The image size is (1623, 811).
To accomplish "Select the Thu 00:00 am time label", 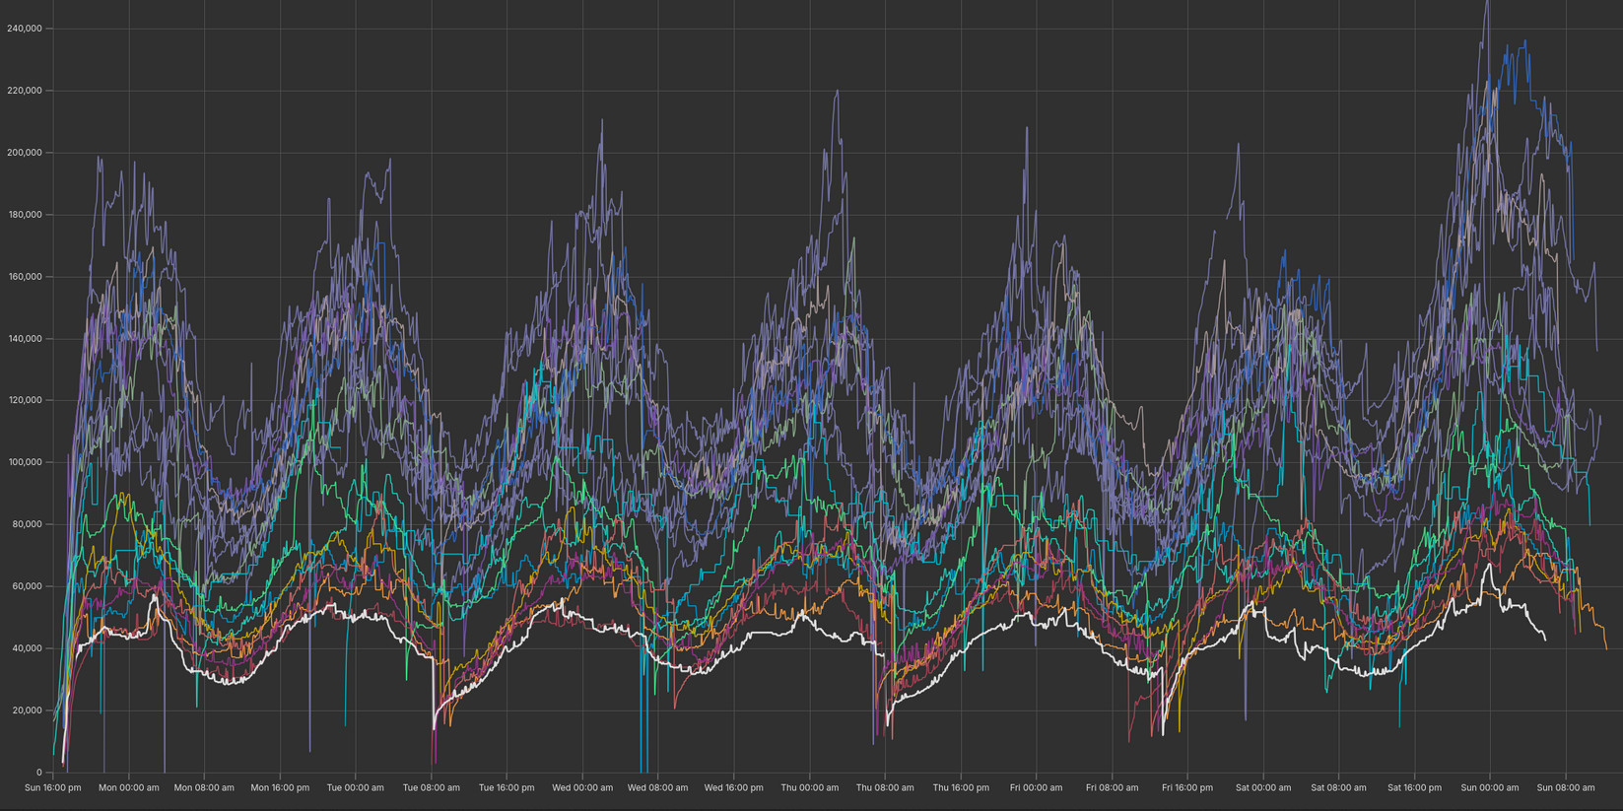I will 810,787.
